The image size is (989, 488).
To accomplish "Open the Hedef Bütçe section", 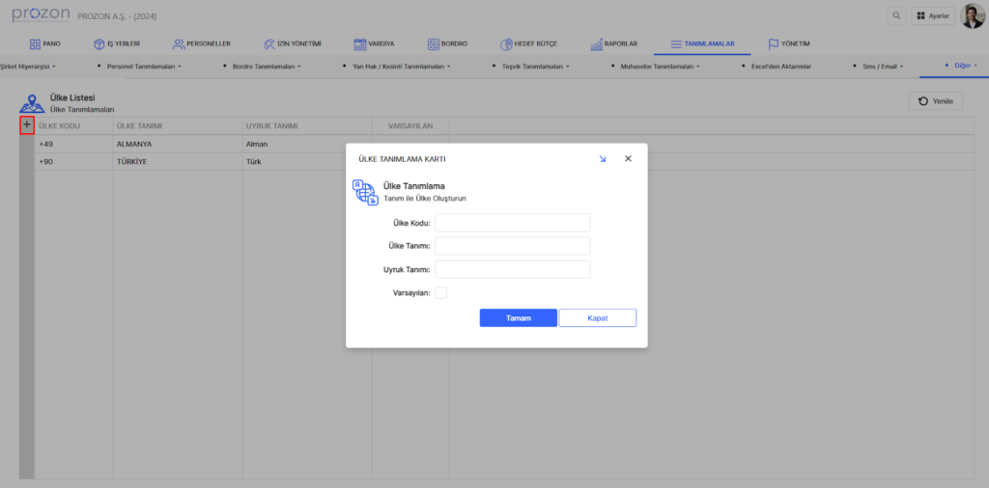I will (529, 43).
